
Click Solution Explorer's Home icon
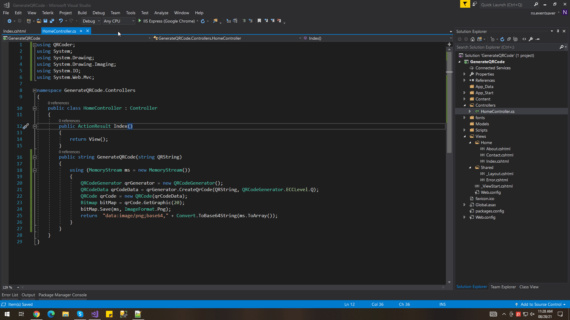473,39
